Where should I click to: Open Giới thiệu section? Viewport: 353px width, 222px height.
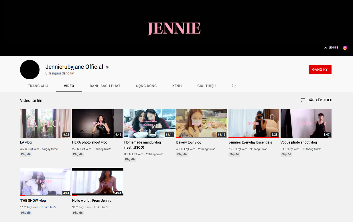(206, 86)
